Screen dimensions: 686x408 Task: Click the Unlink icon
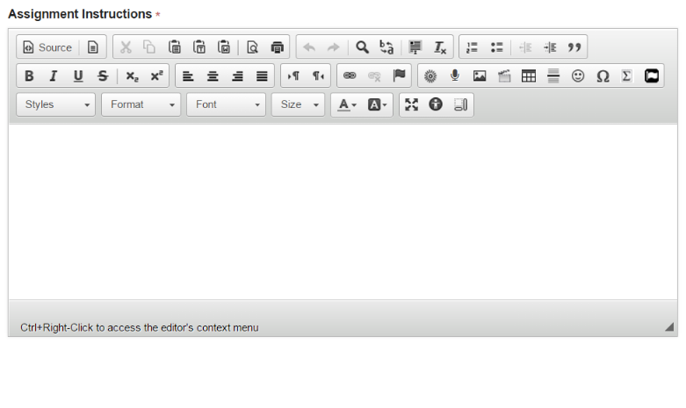click(374, 76)
